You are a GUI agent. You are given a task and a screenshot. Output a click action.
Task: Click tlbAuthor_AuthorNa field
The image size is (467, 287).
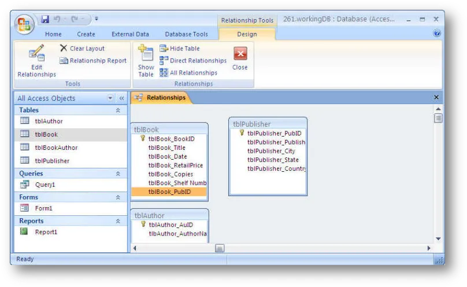(x=170, y=234)
